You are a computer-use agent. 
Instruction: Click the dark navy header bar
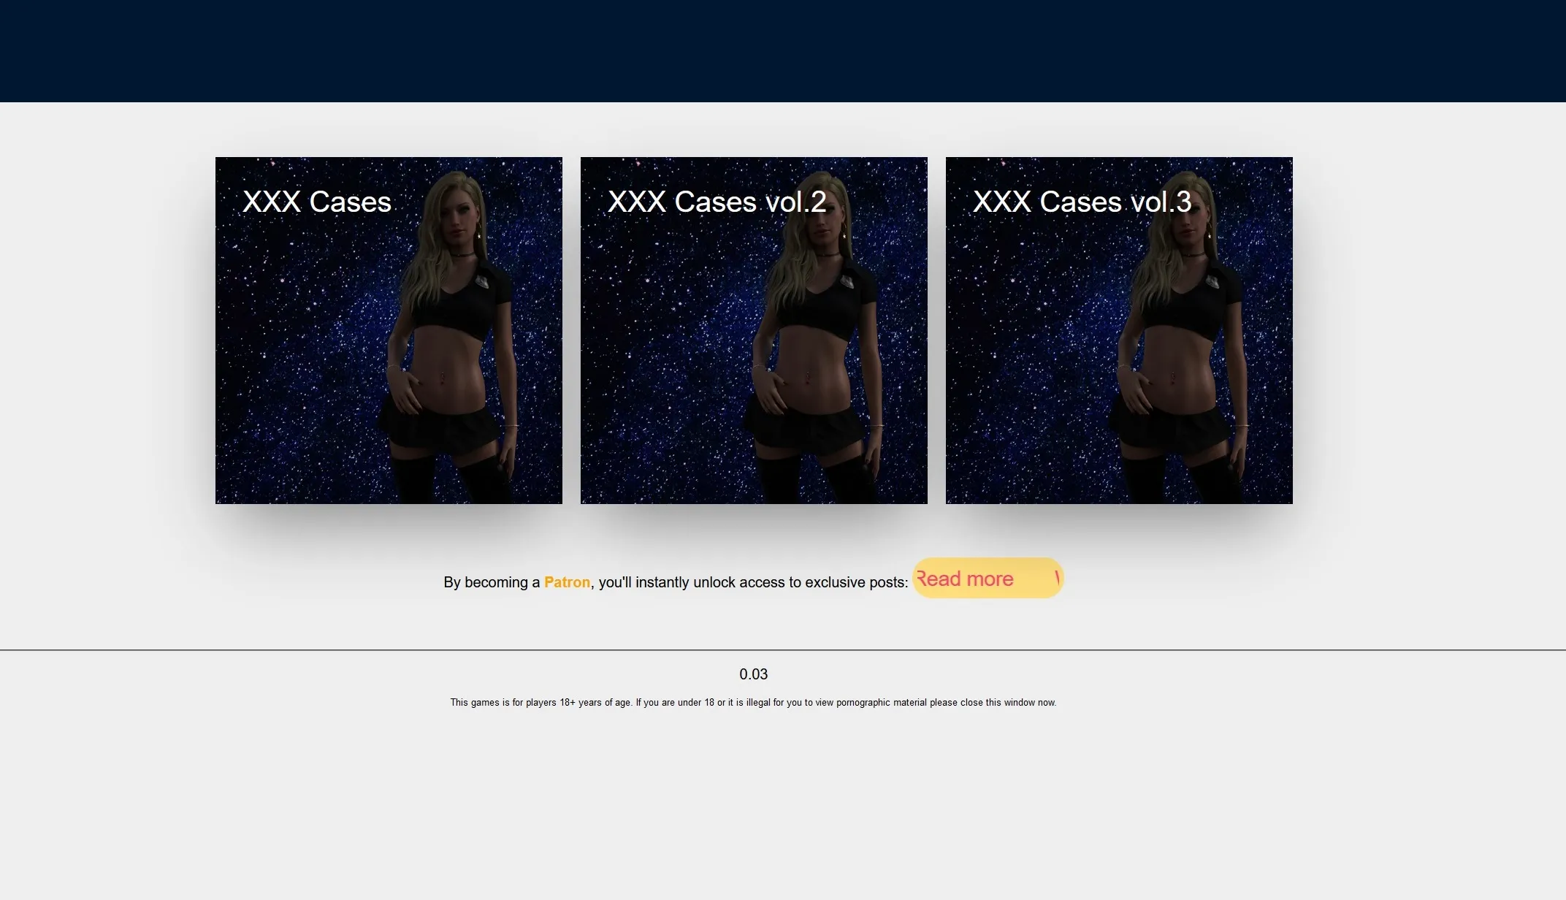coord(783,51)
